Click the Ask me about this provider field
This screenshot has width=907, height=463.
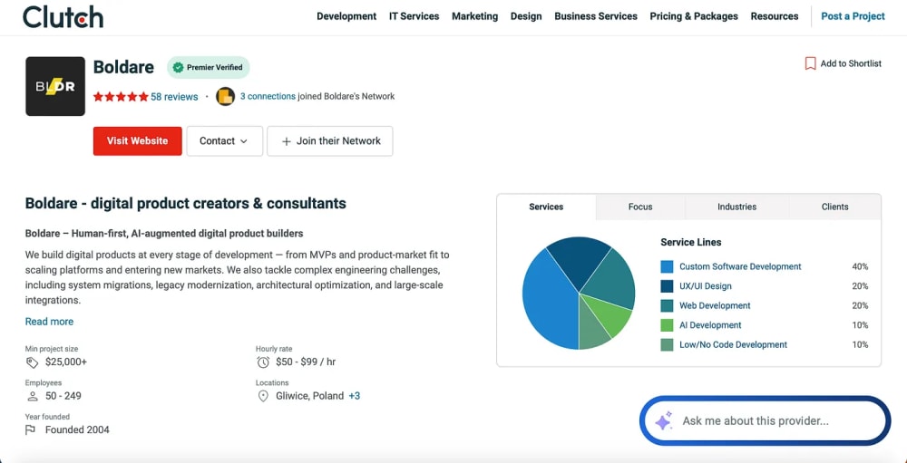click(x=765, y=420)
